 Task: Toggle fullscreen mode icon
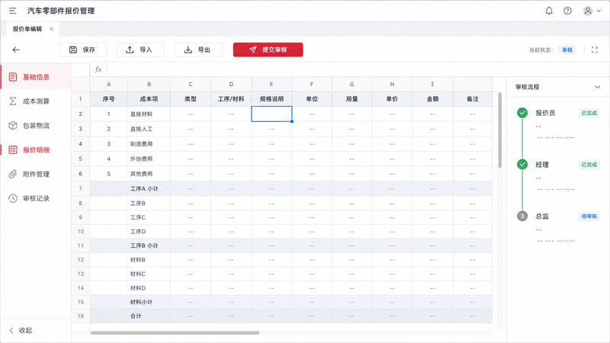595,50
